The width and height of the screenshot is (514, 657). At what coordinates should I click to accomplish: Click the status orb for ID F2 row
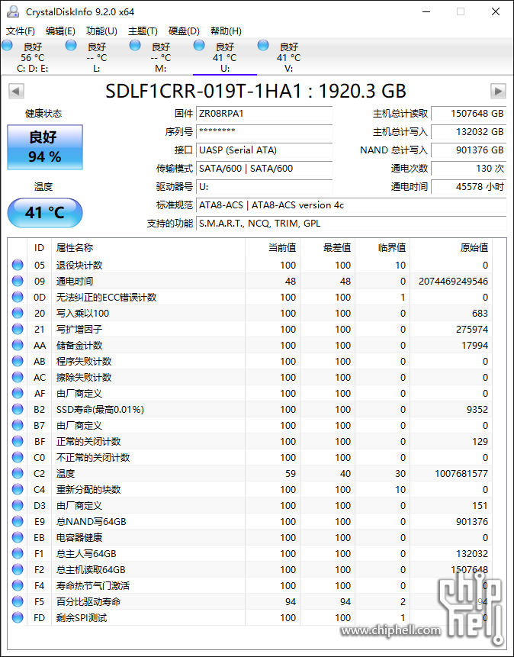click(18, 569)
